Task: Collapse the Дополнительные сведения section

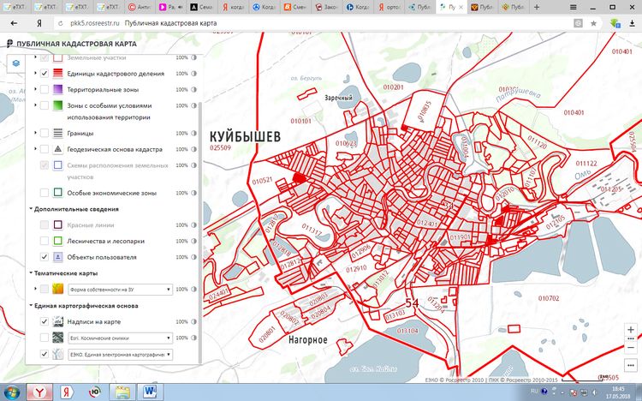Action: [x=31, y=209]
